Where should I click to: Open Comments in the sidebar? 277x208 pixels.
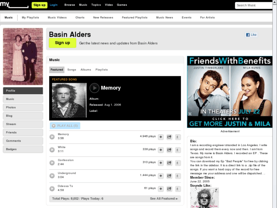tap(23, 141)
